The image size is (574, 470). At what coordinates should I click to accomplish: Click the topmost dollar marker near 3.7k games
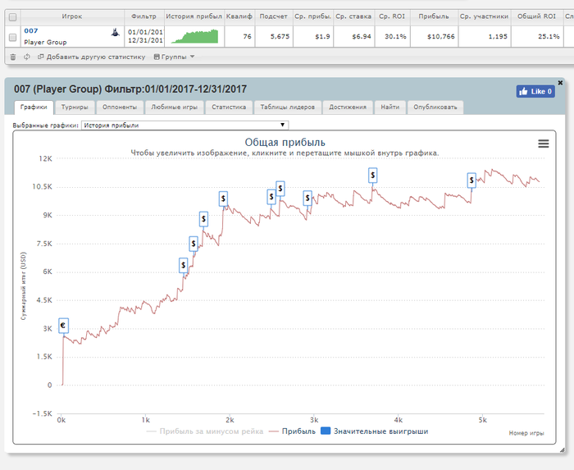(372, 176)
